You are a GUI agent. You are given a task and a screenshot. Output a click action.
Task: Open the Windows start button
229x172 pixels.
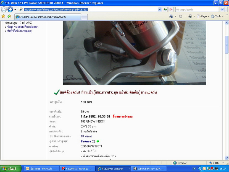point(10,169)
